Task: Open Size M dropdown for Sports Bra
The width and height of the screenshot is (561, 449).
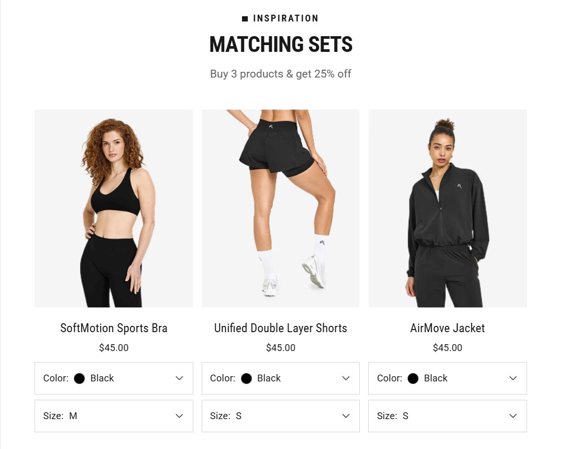Action: pyautogui.click(x=114, y=416)
